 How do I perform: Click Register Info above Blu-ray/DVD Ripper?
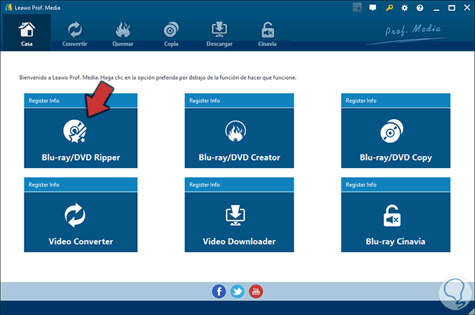(x=44, y=101)
